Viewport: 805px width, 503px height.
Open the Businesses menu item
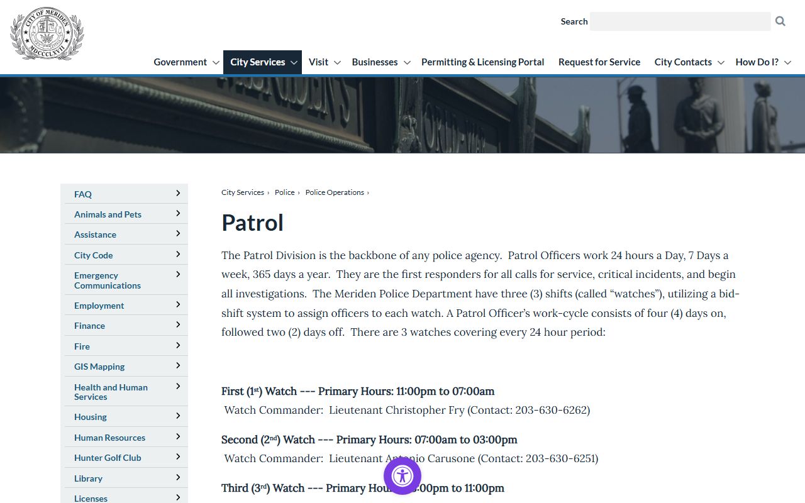pos(375,62)
